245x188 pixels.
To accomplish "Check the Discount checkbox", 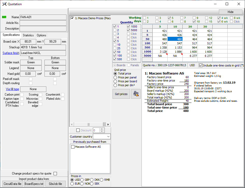I will pyautogui.click(x=78, y=130).
